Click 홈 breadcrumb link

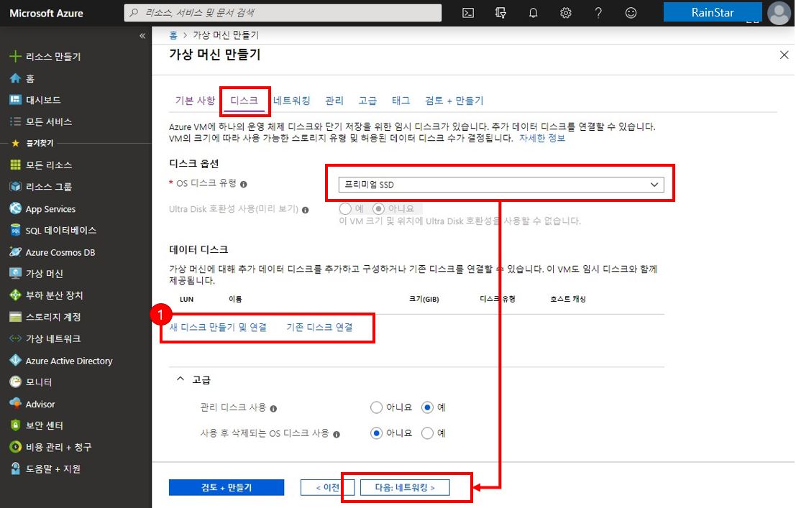(173, 35)
